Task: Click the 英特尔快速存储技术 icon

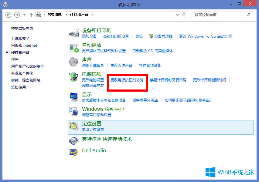Action: (x=74, y=140)
